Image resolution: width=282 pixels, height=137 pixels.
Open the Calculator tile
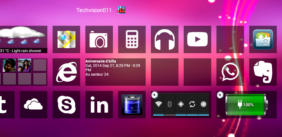point(132,39)
